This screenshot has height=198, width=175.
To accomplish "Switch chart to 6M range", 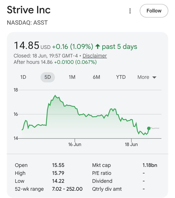I will click(96, 77).
